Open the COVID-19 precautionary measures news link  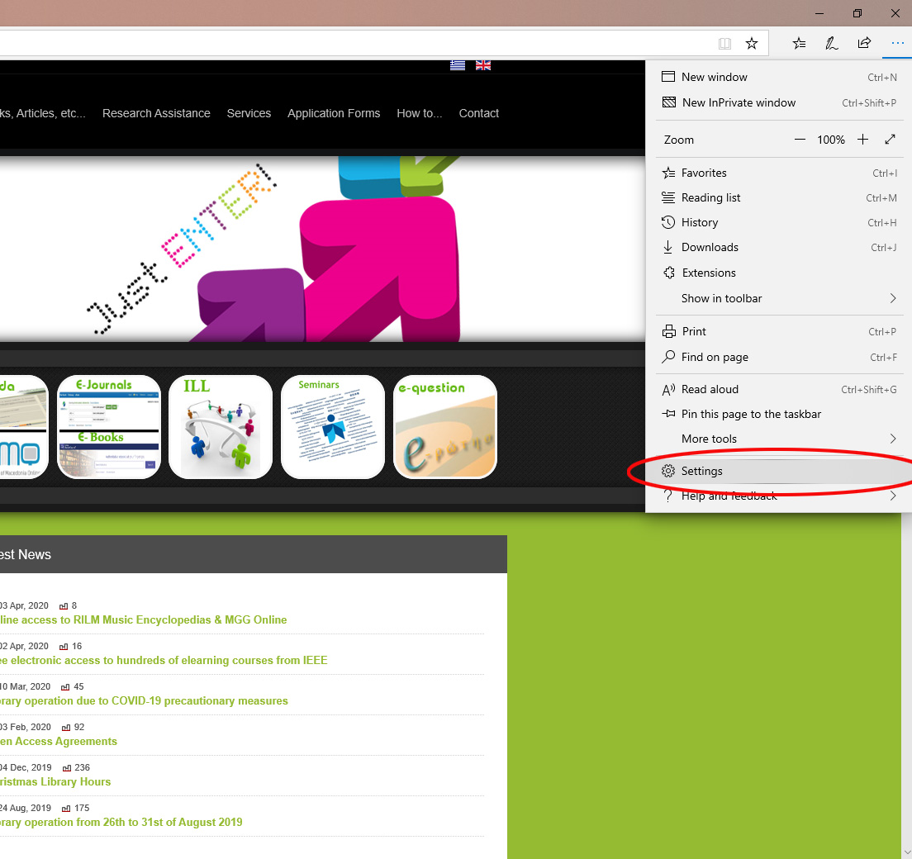click(144, 700)
